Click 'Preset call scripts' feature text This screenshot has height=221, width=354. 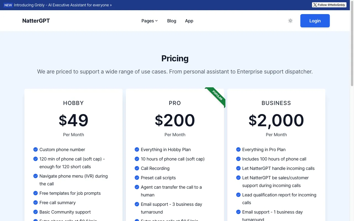pyautogui.click(x=158, y=178)
